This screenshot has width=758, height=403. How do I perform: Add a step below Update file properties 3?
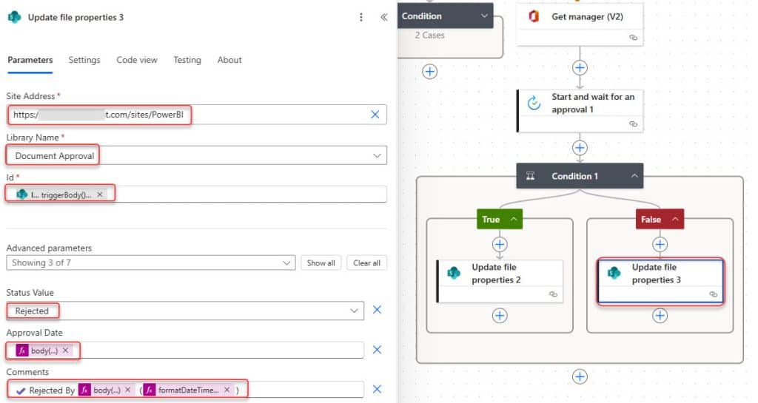click(x=660, y=316)
